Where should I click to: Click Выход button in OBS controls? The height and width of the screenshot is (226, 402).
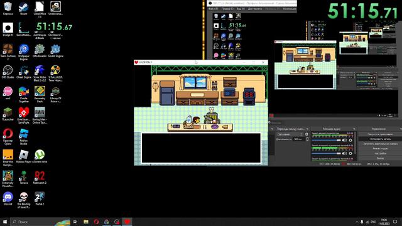coord(380,158)
